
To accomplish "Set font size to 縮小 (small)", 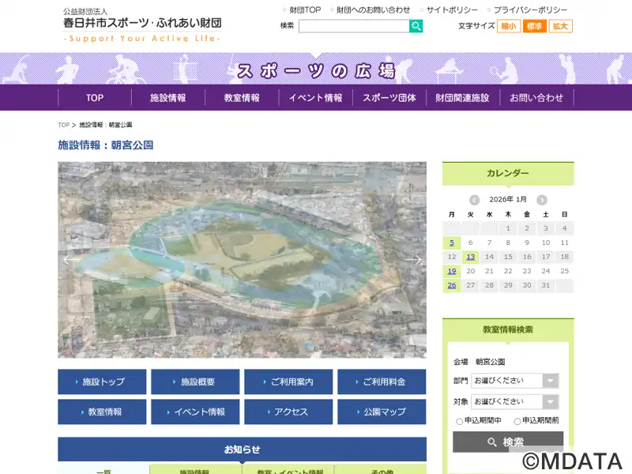I will coord(509,26).
